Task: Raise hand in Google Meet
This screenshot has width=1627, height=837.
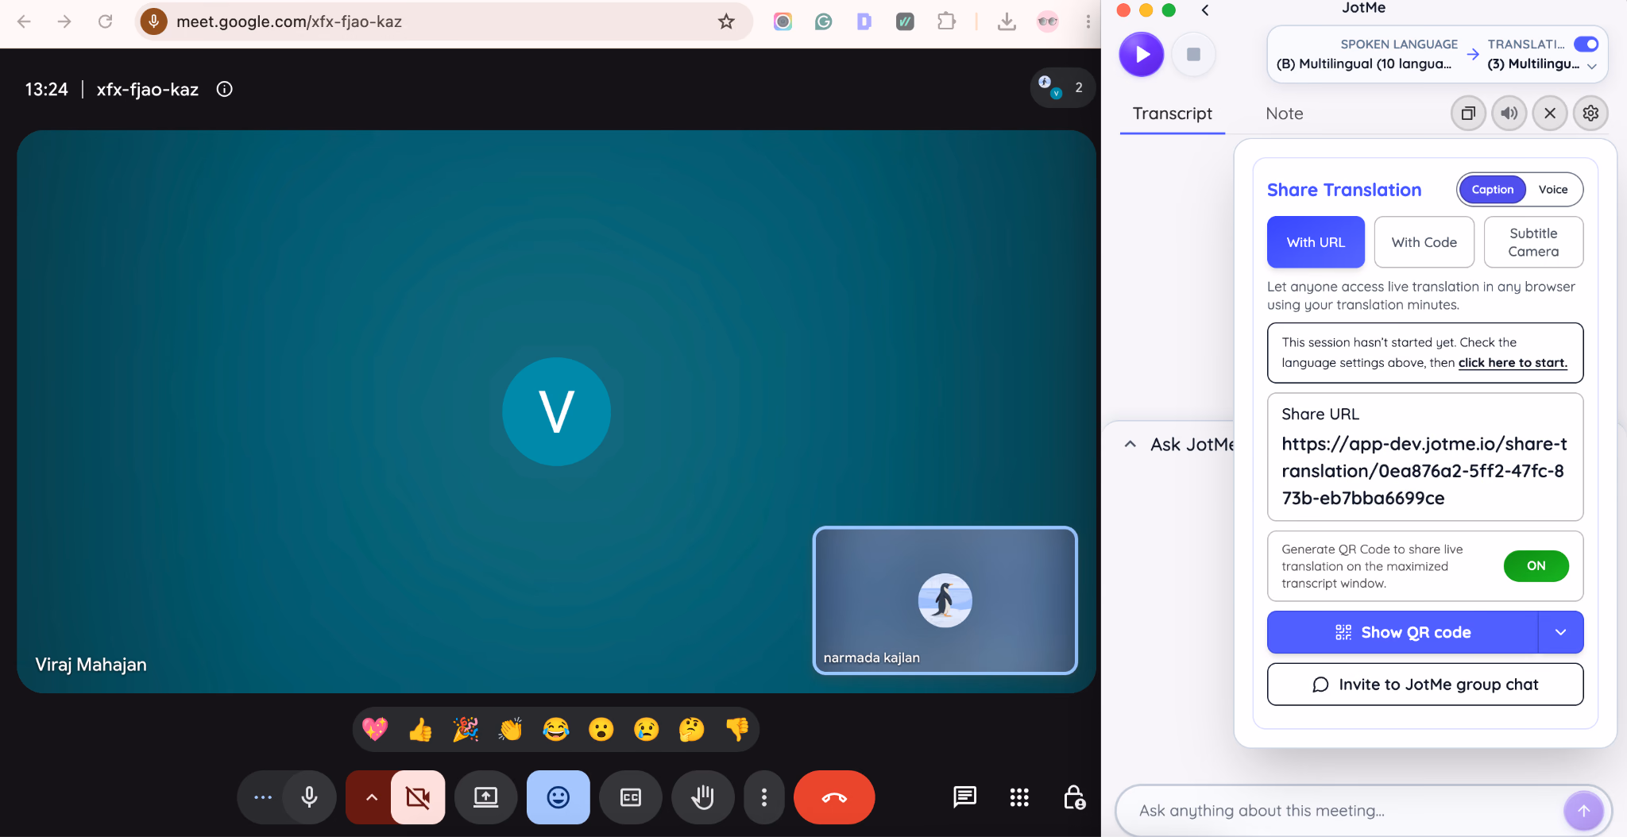Action: tap(702, 797)
